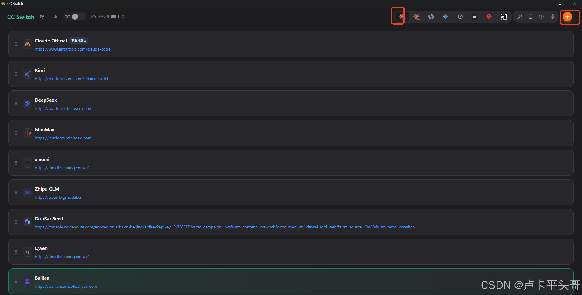Select the Qwen provider name
The width and height of the screenshot is (582, 295).
coord(41,248)
